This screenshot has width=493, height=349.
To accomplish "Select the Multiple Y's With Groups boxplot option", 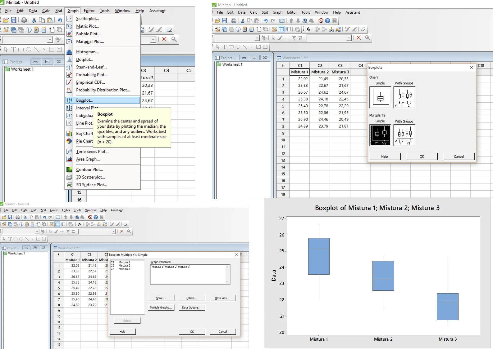I will coord(404,135).
